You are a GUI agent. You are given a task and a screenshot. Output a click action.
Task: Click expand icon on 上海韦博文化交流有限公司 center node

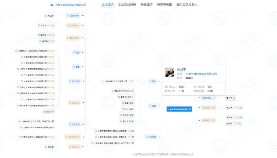click(x=102, y=81)
